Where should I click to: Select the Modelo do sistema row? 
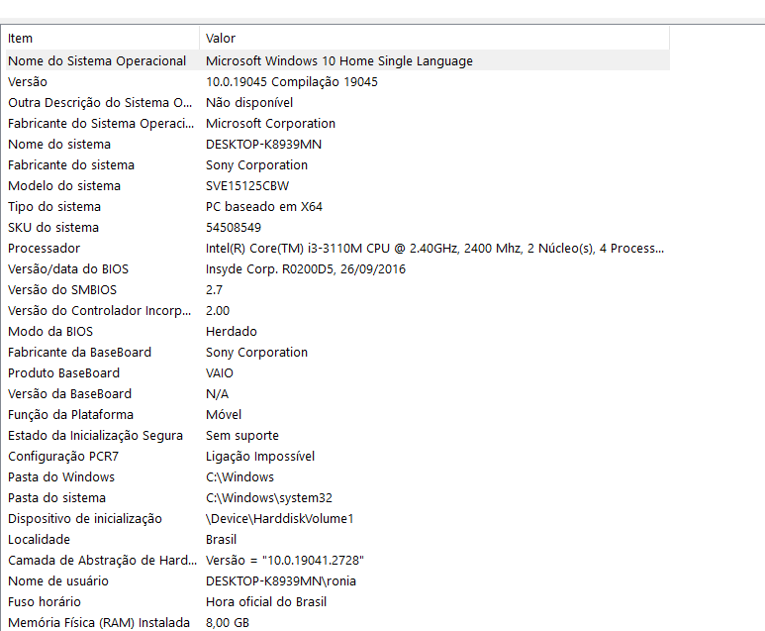click(x=337, y=185)
